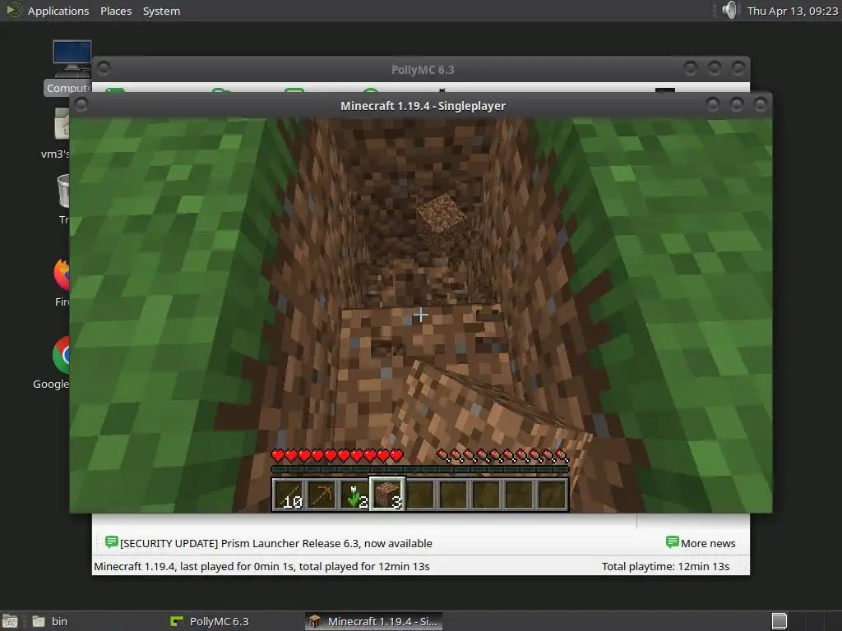
Task: Click the crosshair at the center of the game view
Action: 420,315
